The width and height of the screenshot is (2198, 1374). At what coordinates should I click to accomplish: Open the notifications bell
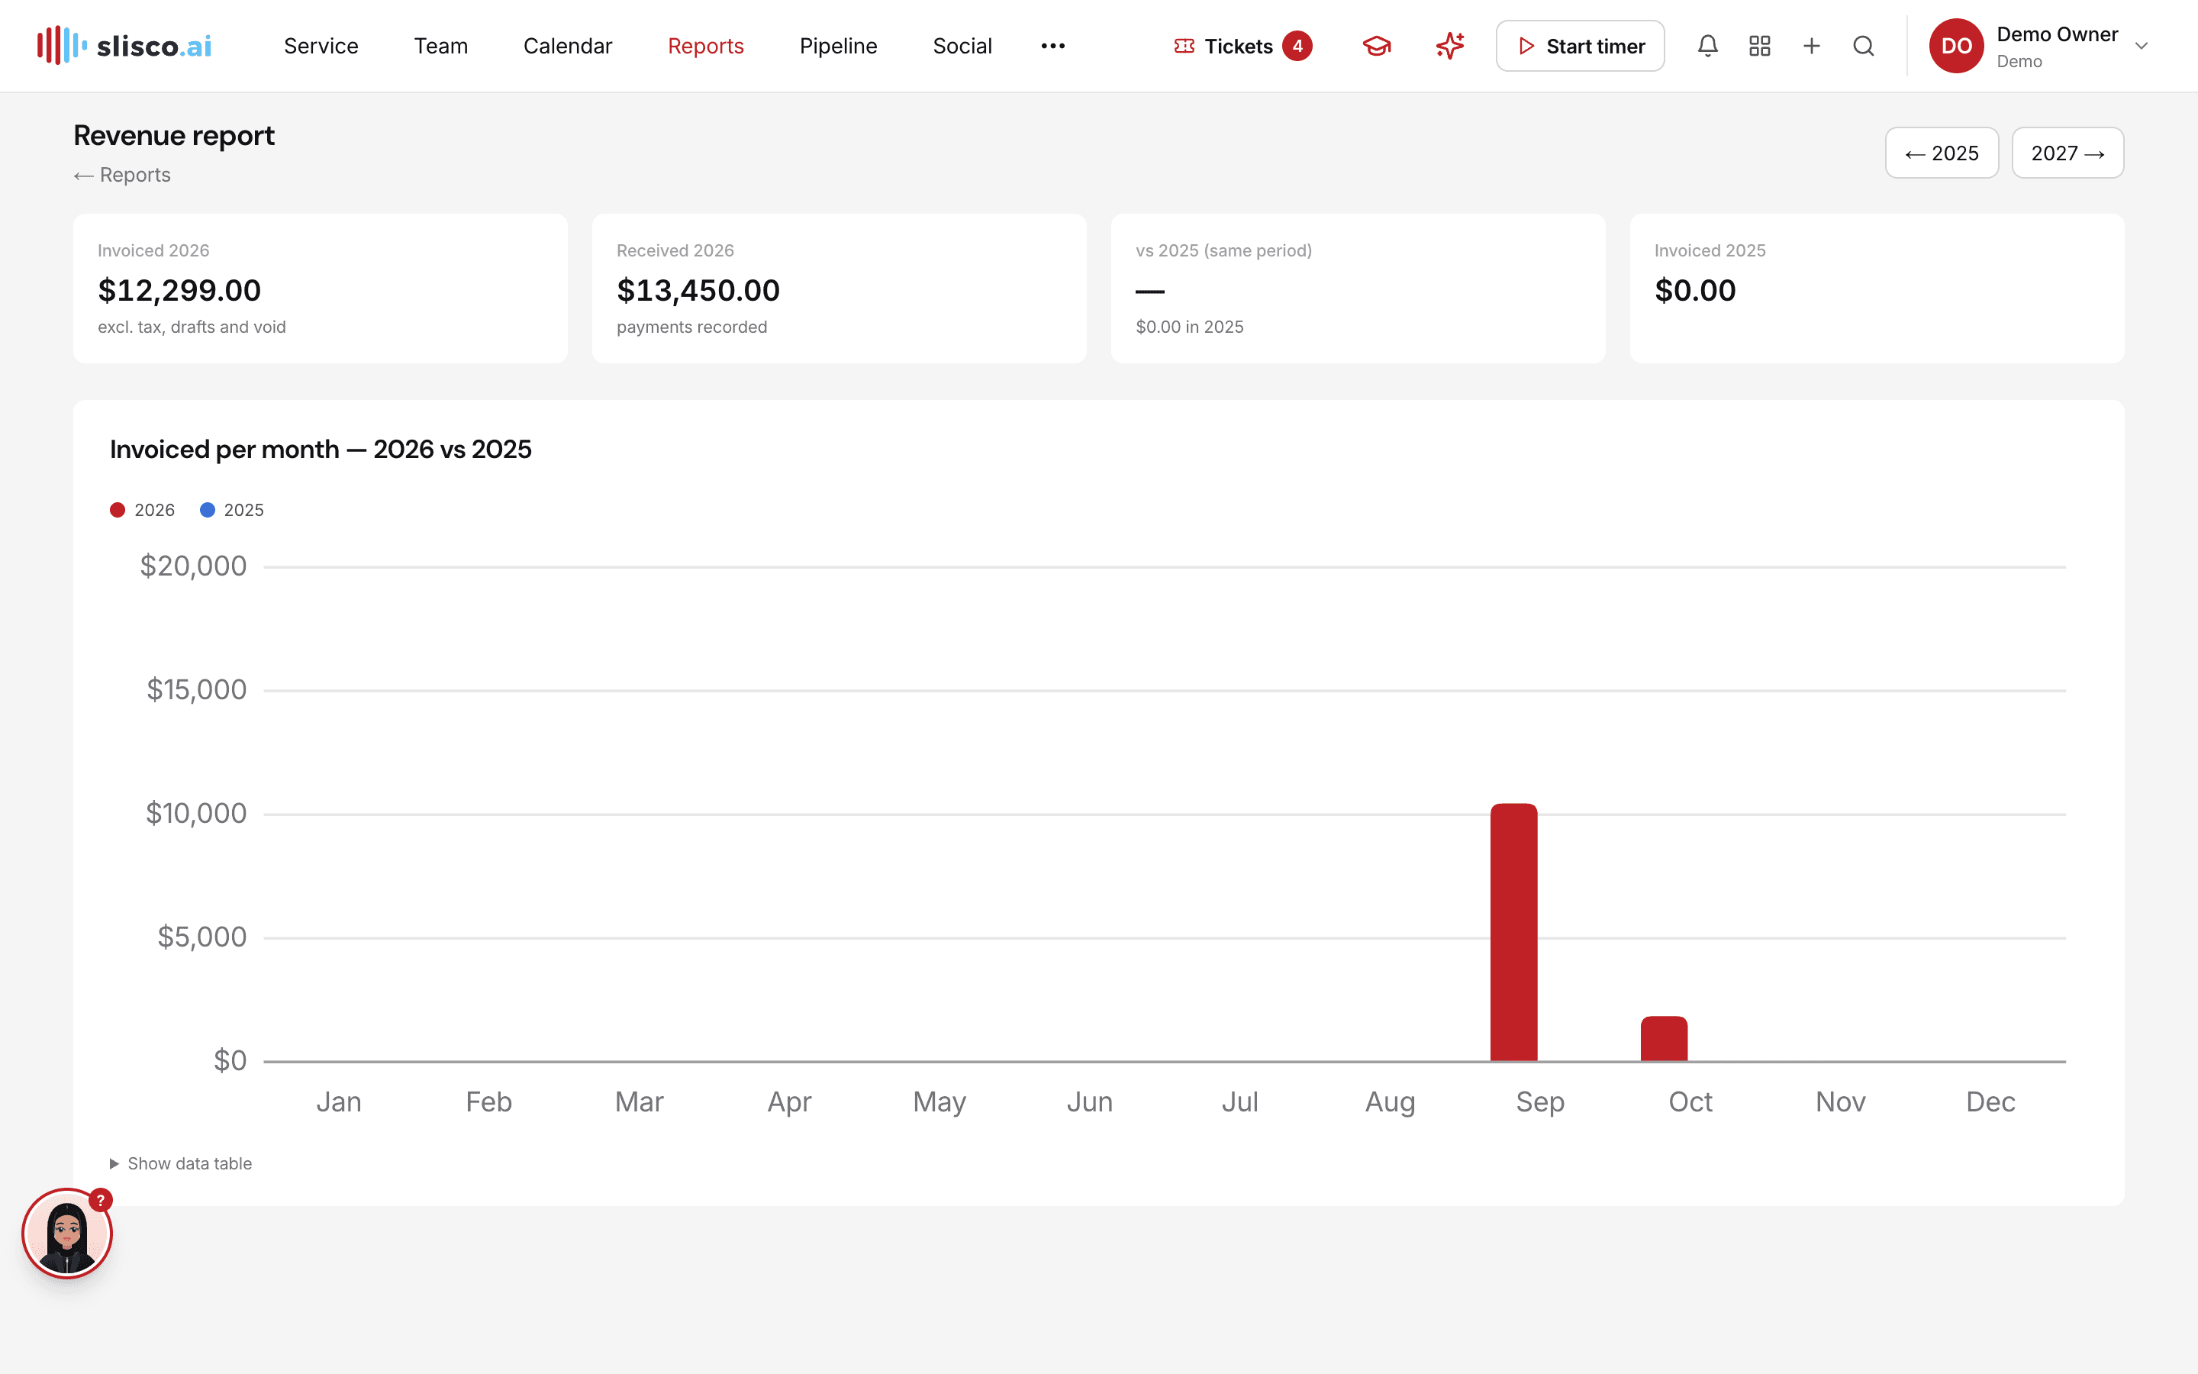pyautogui.click(x=1707, y=46)
